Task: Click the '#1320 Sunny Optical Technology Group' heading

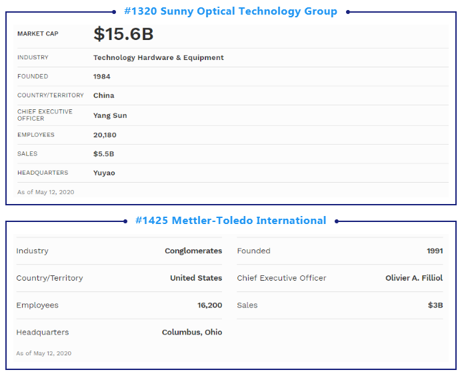Action: coord(231,11)
